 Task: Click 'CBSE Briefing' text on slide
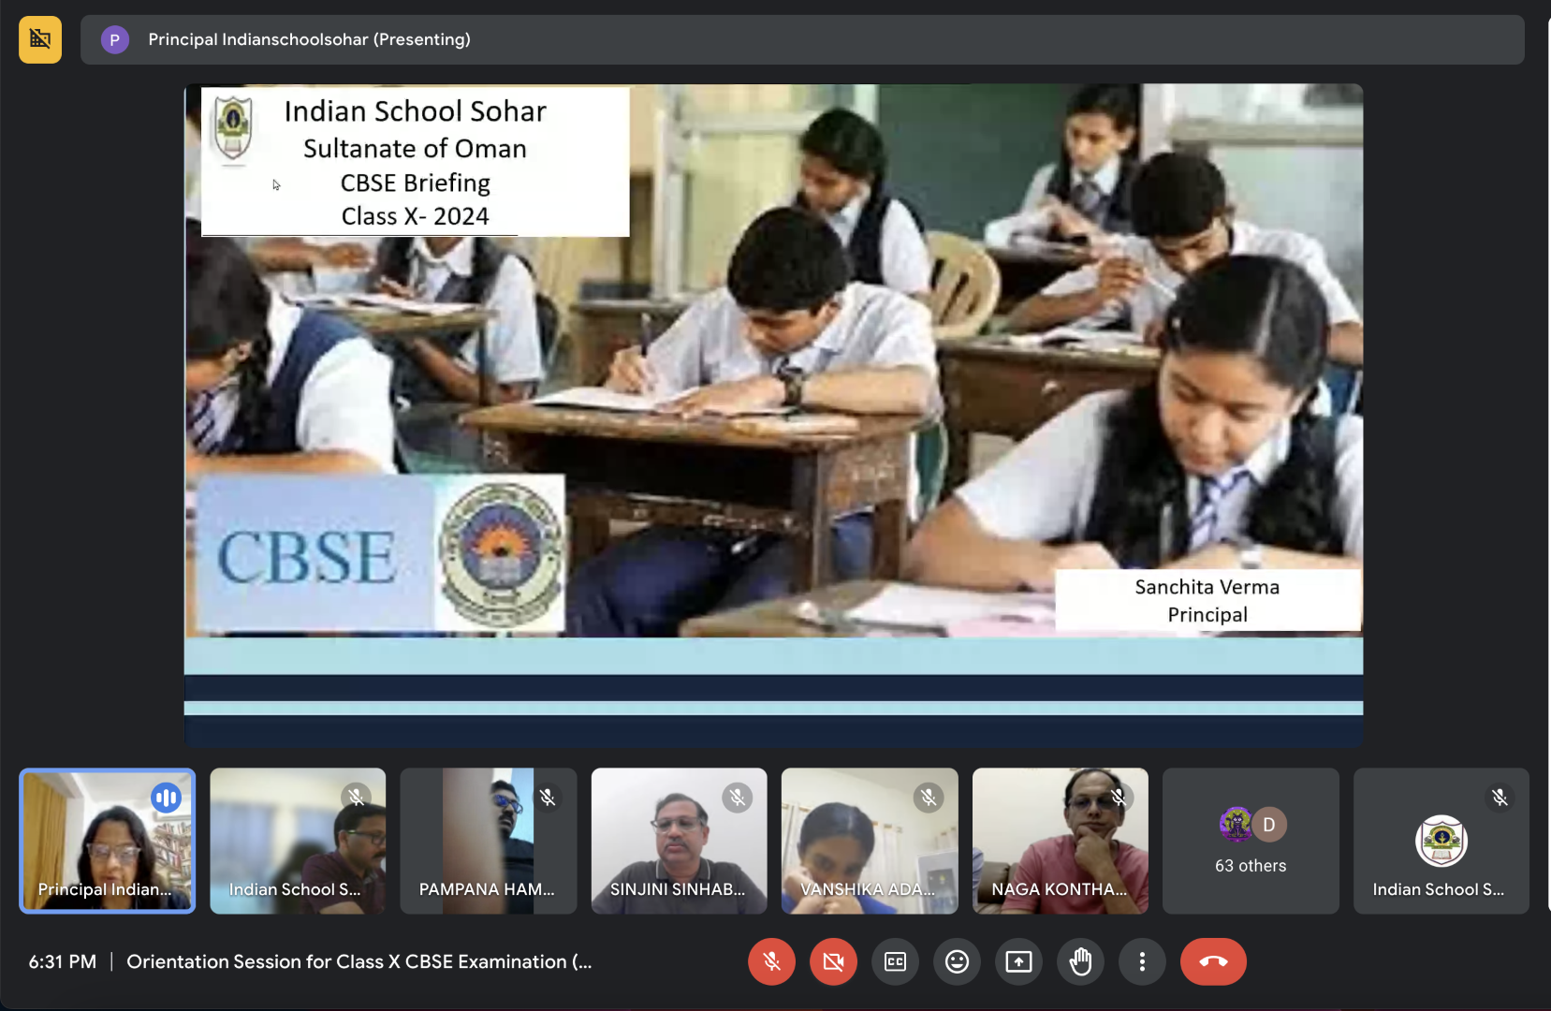pyautogui.click(x=415, y=183)
